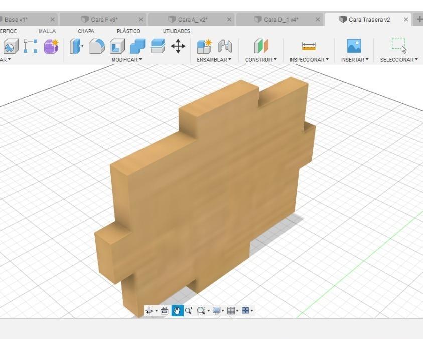Image resolution: width=423 pixels, height=339 pixels.
Task: Open the INSERTAR dropdown menu
Action: coord(355,60)
